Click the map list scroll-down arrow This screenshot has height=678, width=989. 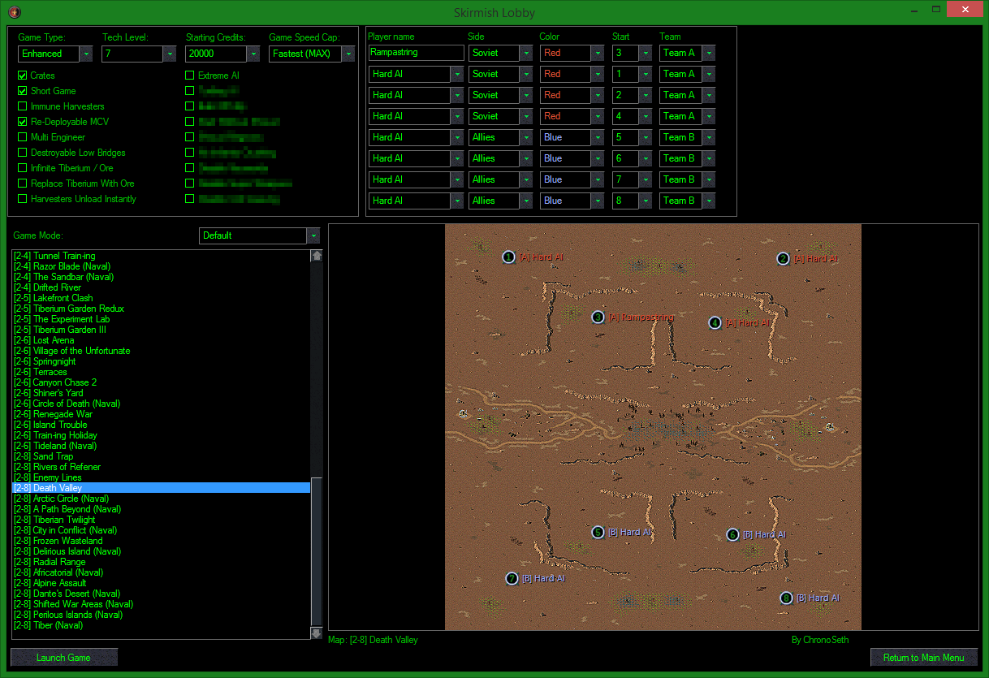tap(317, 633)
